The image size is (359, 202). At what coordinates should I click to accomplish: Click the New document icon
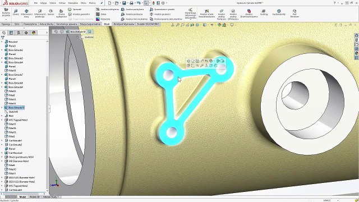coord(110,3)
